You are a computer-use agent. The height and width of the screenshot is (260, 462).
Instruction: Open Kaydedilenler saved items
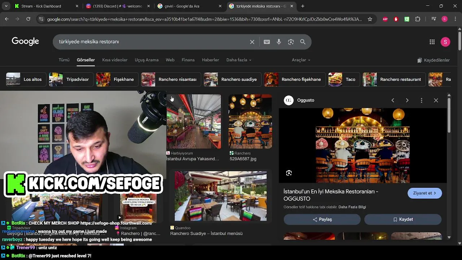click(433, 60)
